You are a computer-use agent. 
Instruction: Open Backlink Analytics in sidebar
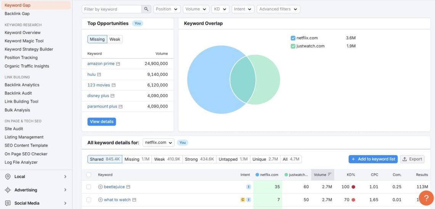click(x=22, y=85)
